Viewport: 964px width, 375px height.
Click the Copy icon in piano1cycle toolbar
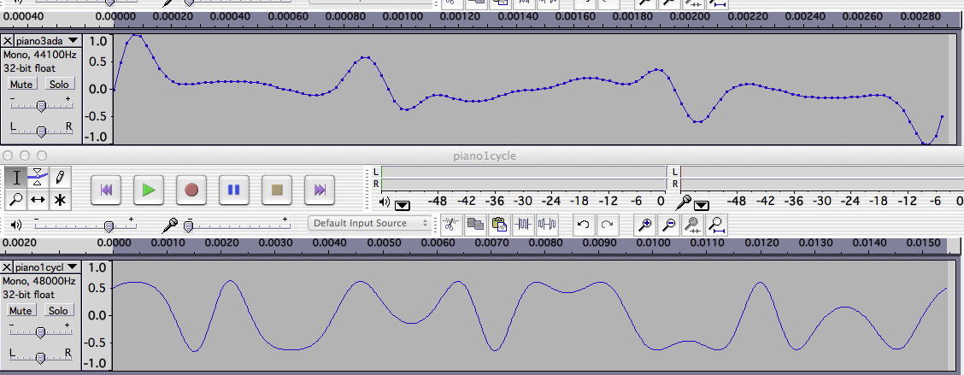(x=474, y=225)
